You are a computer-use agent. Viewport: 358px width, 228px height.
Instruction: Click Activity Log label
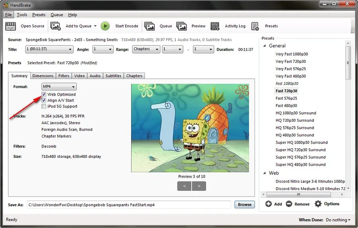[x=235, y=26]
